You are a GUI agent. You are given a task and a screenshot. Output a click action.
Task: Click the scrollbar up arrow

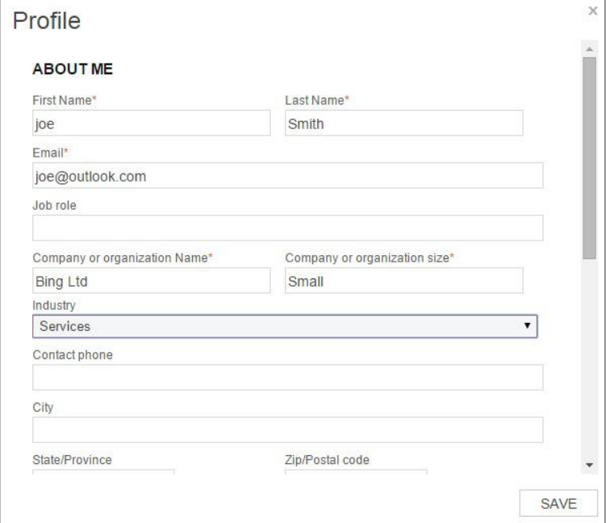tap(588, 48)
